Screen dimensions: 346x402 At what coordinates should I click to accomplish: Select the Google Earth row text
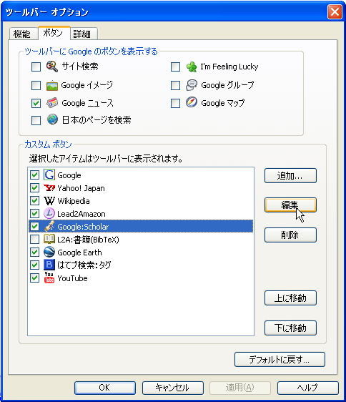(x=79, y=253)
